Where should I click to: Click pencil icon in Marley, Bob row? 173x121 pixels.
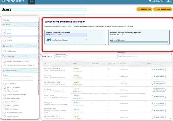(154, 103)
